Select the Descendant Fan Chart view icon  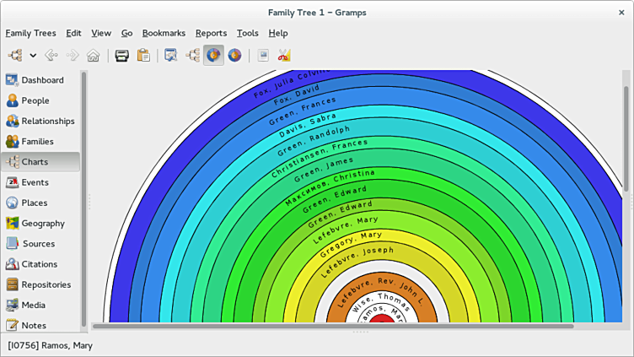coord(234,56)
